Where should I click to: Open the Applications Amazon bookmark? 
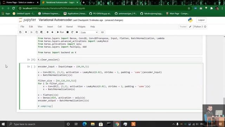click(x=75, y=13)
